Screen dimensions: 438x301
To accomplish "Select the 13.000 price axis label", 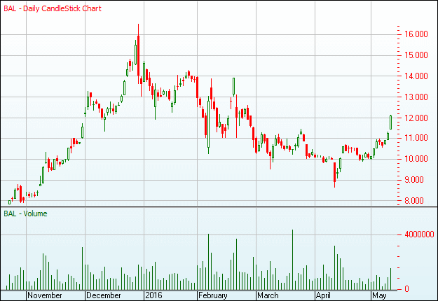I will click(416, 97).
